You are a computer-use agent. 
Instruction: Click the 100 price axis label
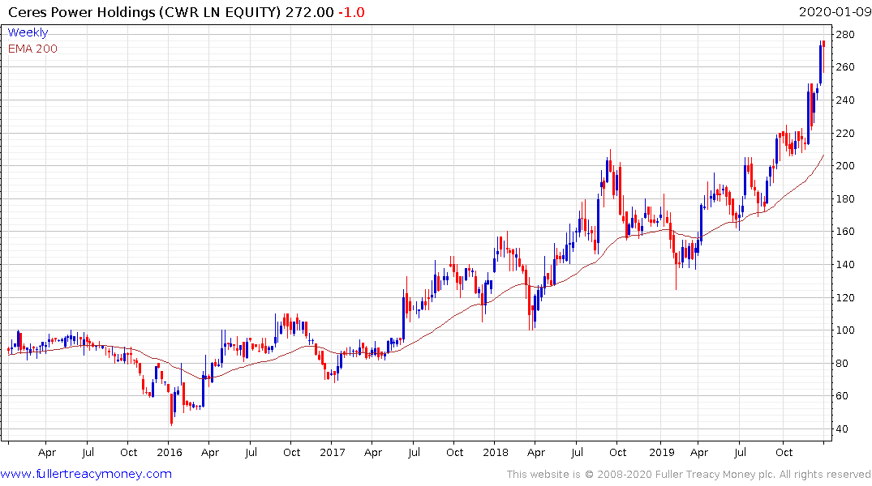tap(844, 330)
